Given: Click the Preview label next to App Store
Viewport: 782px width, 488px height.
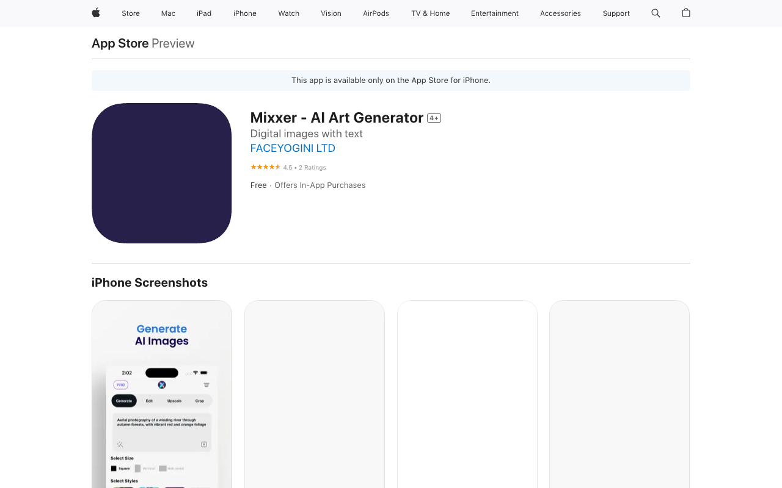Looking at the screenshot, I should coord(173,43).
